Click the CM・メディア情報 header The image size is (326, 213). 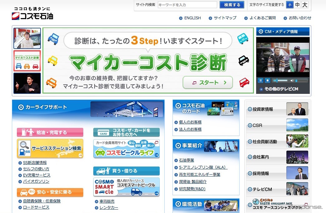pos(283,31)
